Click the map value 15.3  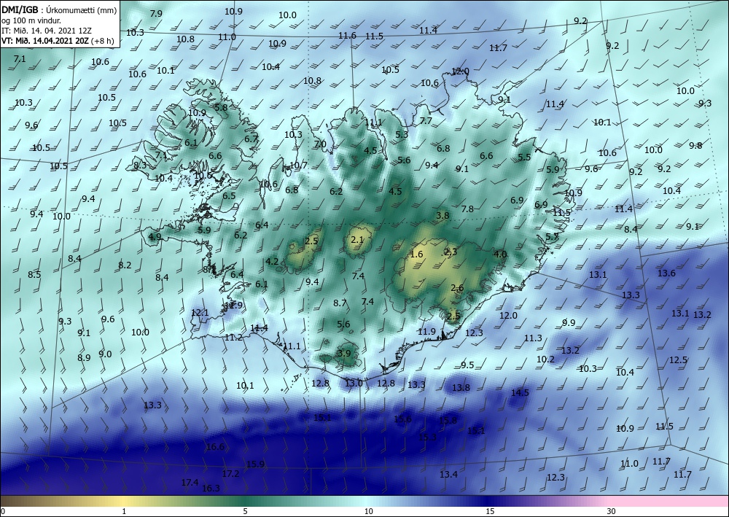tap(428, 437)
